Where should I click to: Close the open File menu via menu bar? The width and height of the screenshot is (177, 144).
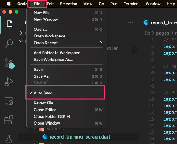[37, 4]
